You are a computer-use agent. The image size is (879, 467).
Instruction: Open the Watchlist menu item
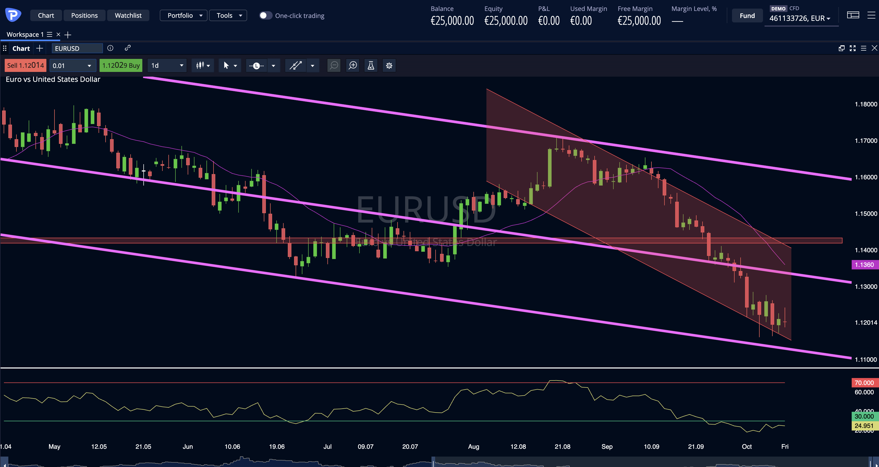click(128, 16)
